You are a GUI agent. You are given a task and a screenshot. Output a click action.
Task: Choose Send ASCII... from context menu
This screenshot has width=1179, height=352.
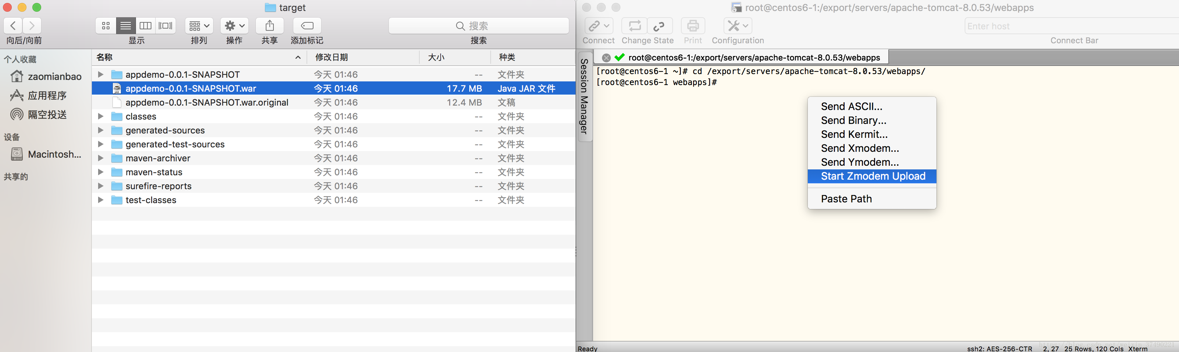tap(872, 106)
